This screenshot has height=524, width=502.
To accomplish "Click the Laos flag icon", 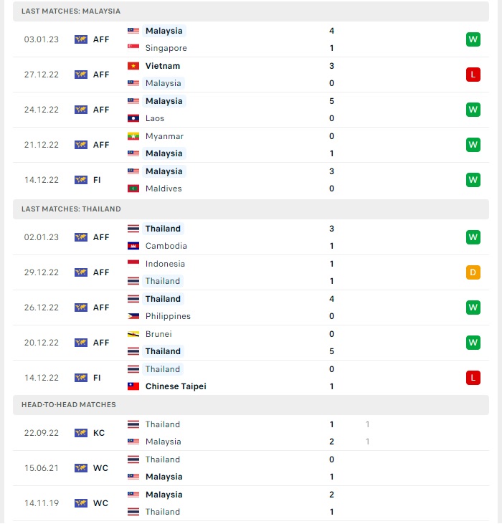I will (x=133, y=118).
